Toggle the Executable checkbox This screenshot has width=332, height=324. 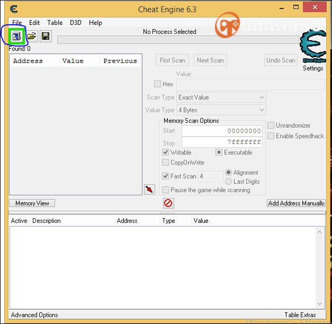[219, 152]
